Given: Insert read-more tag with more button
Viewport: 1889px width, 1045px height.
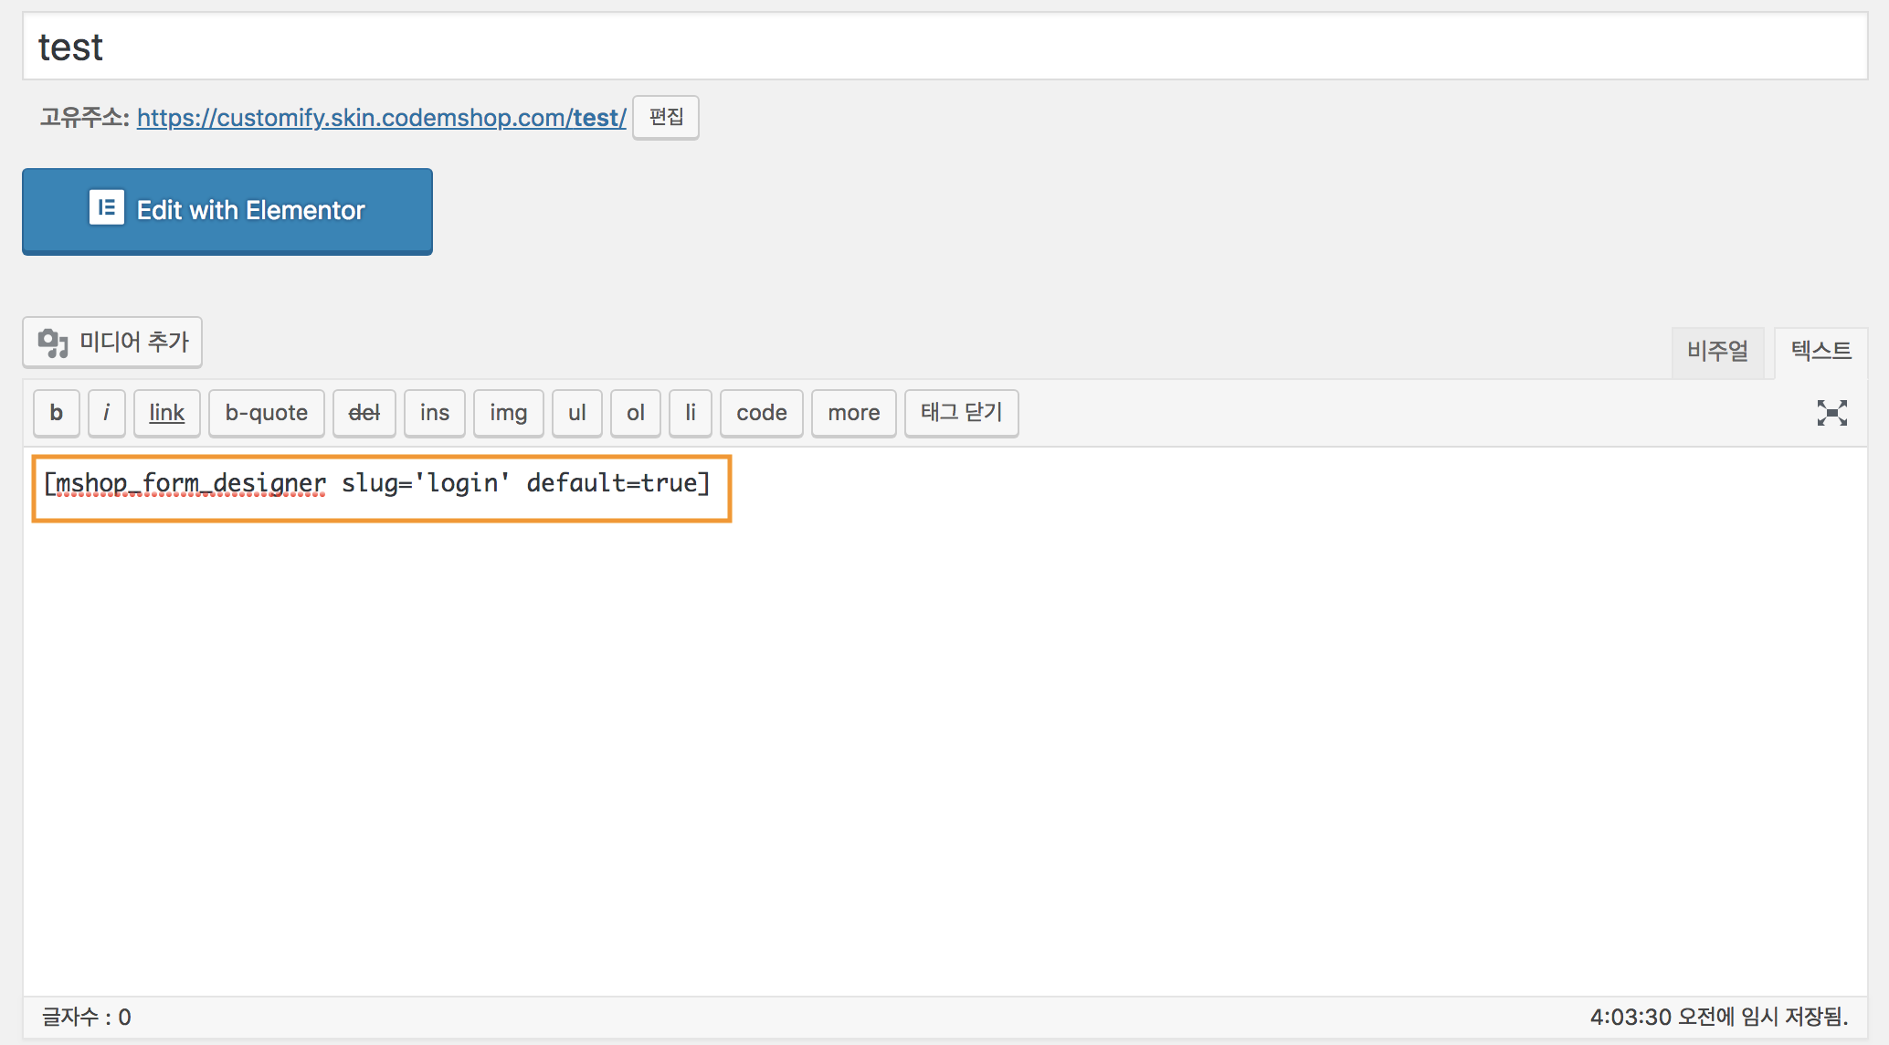Looking at the screenshot, I should (x=854, y=413).
